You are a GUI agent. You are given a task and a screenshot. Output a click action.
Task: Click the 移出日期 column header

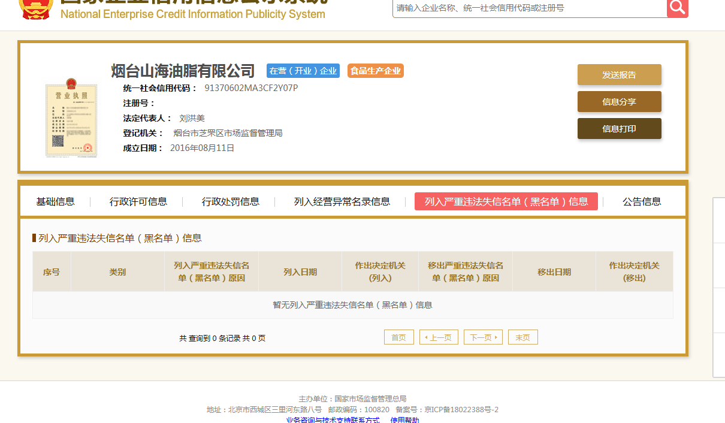tap(554, 271)
